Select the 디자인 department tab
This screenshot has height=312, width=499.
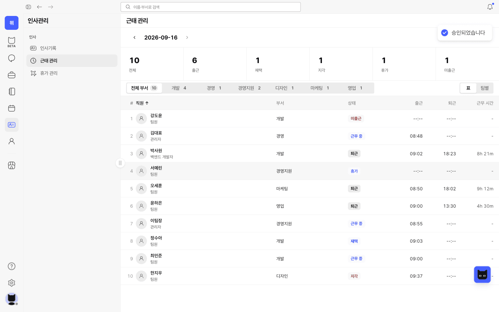tap(284, 88)
